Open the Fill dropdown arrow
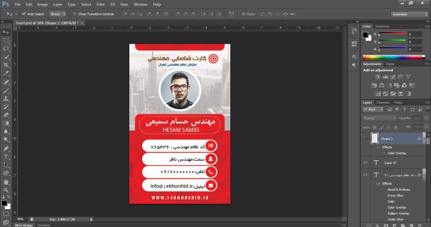Screen dimensions: 431x227 click(x=426, y=128)
